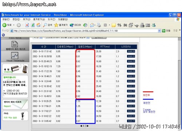182x131 pixels.
Task: Click more button for 2002-9-15 17:22:39 row
Action: pyautogui.click(x=131, y=71)
